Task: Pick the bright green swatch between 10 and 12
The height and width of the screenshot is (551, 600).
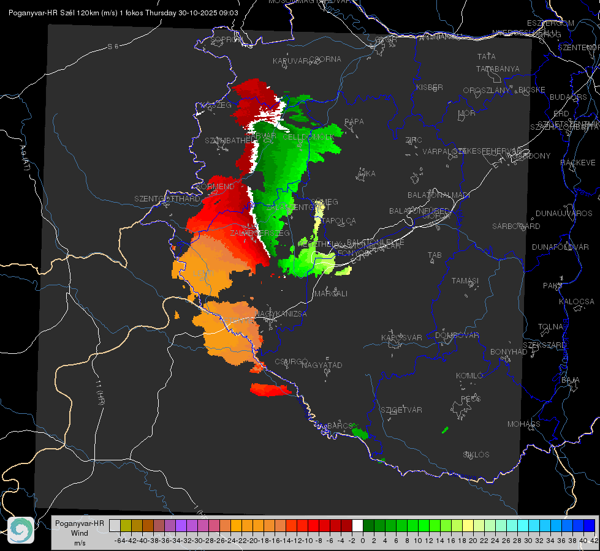Action: pos(423,526)
